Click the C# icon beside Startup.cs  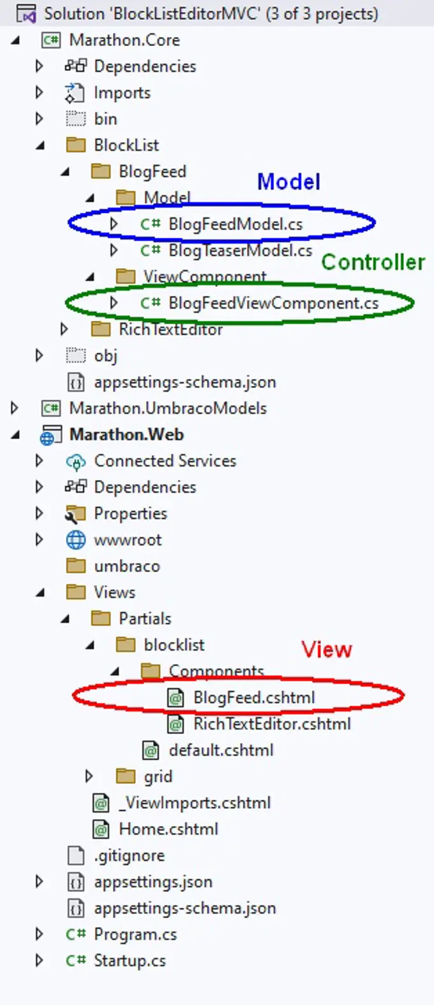[x=75, y=961]
